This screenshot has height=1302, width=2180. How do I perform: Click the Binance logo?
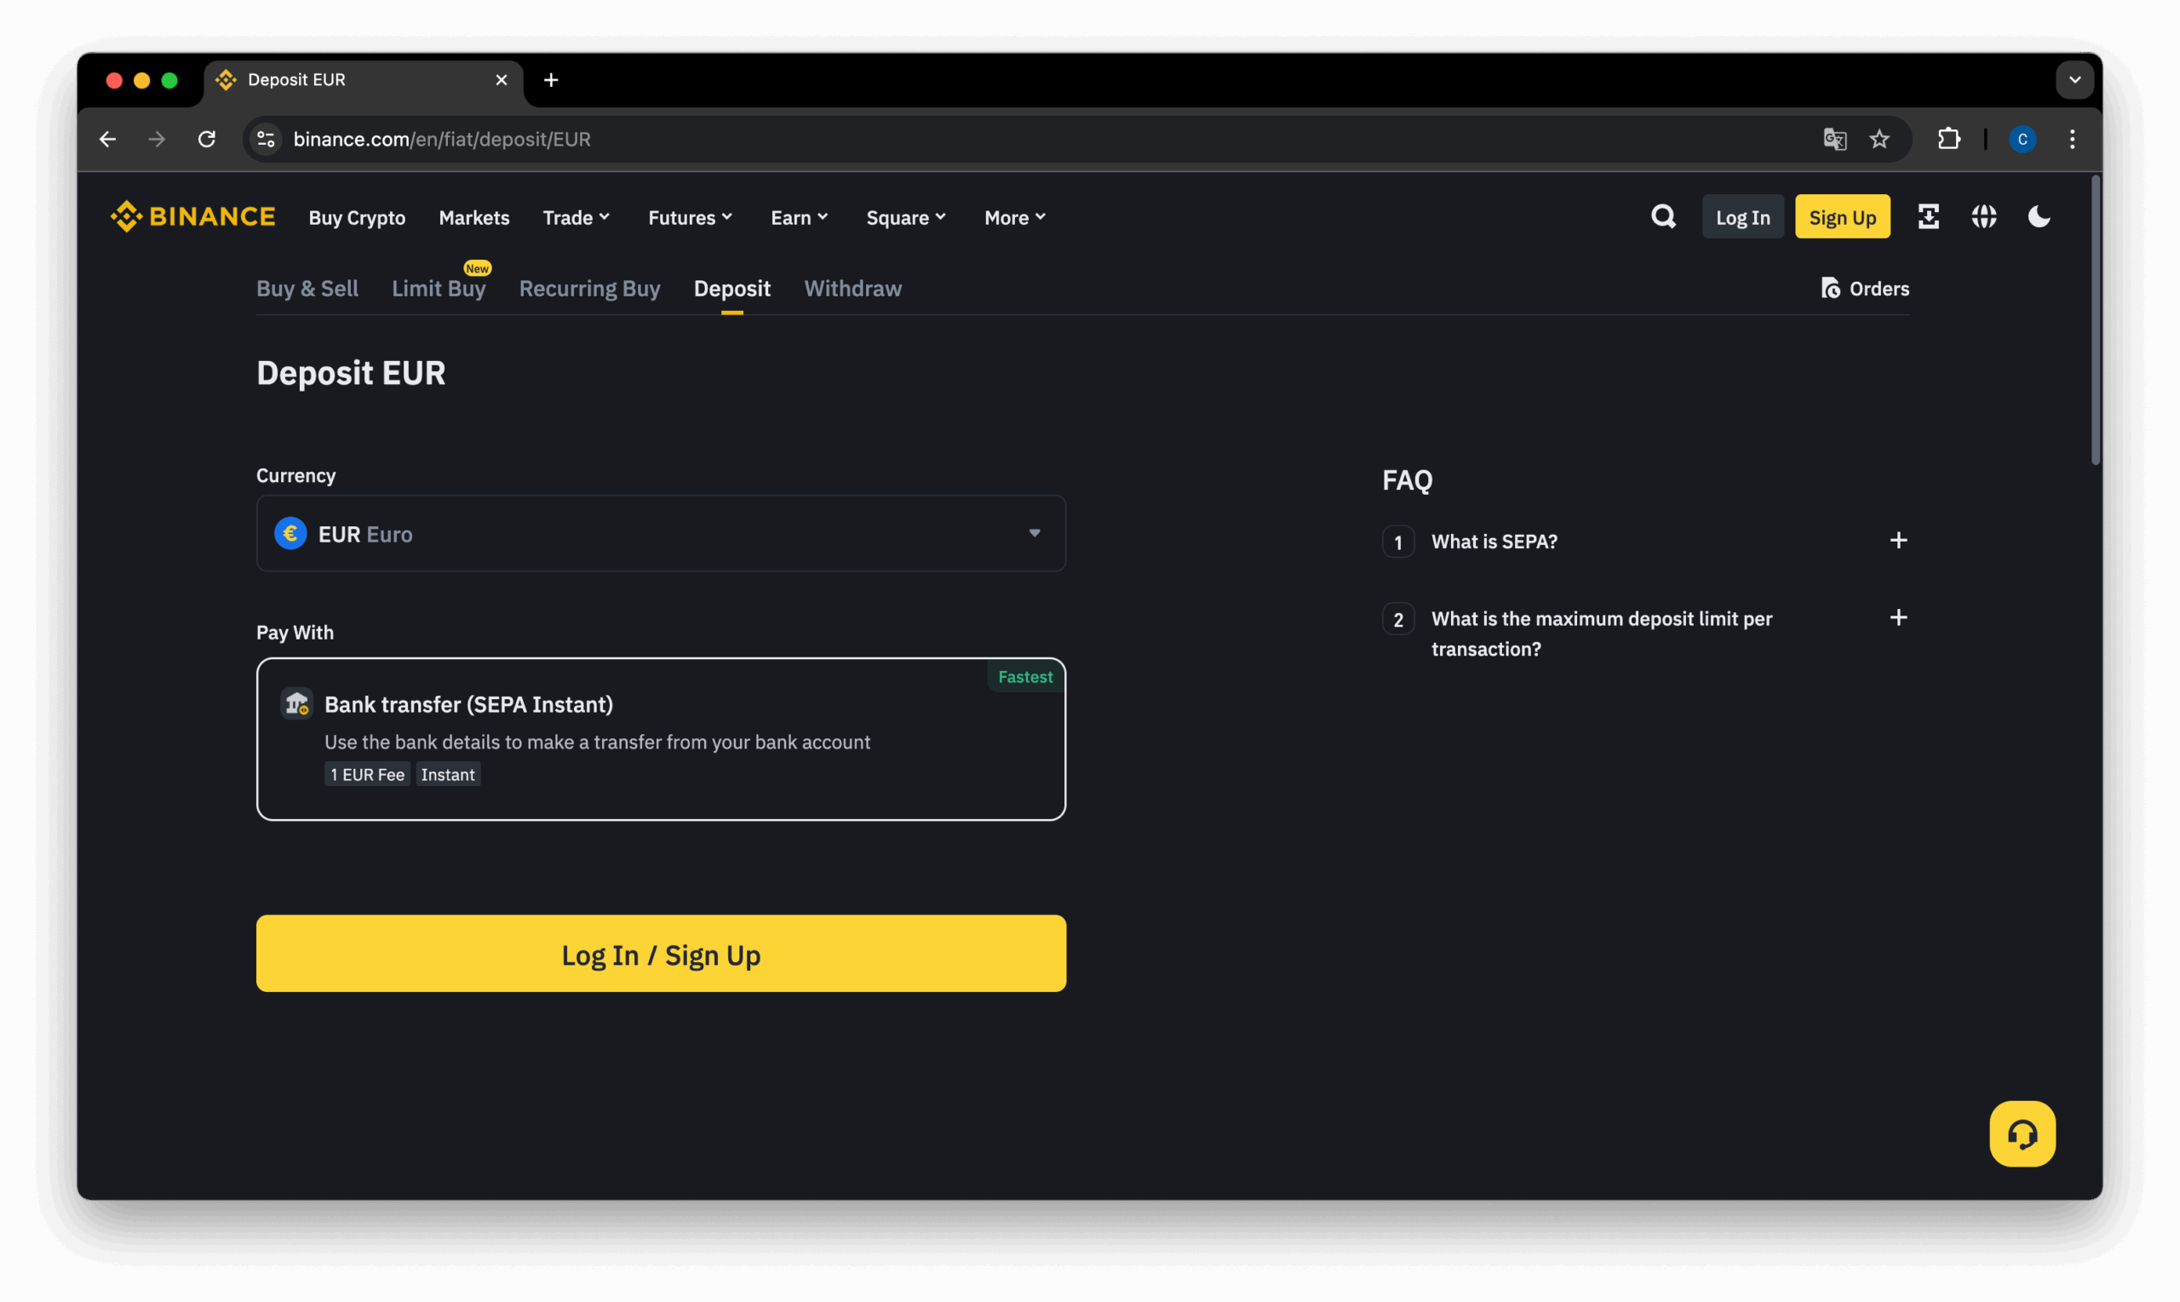(192, 216)
